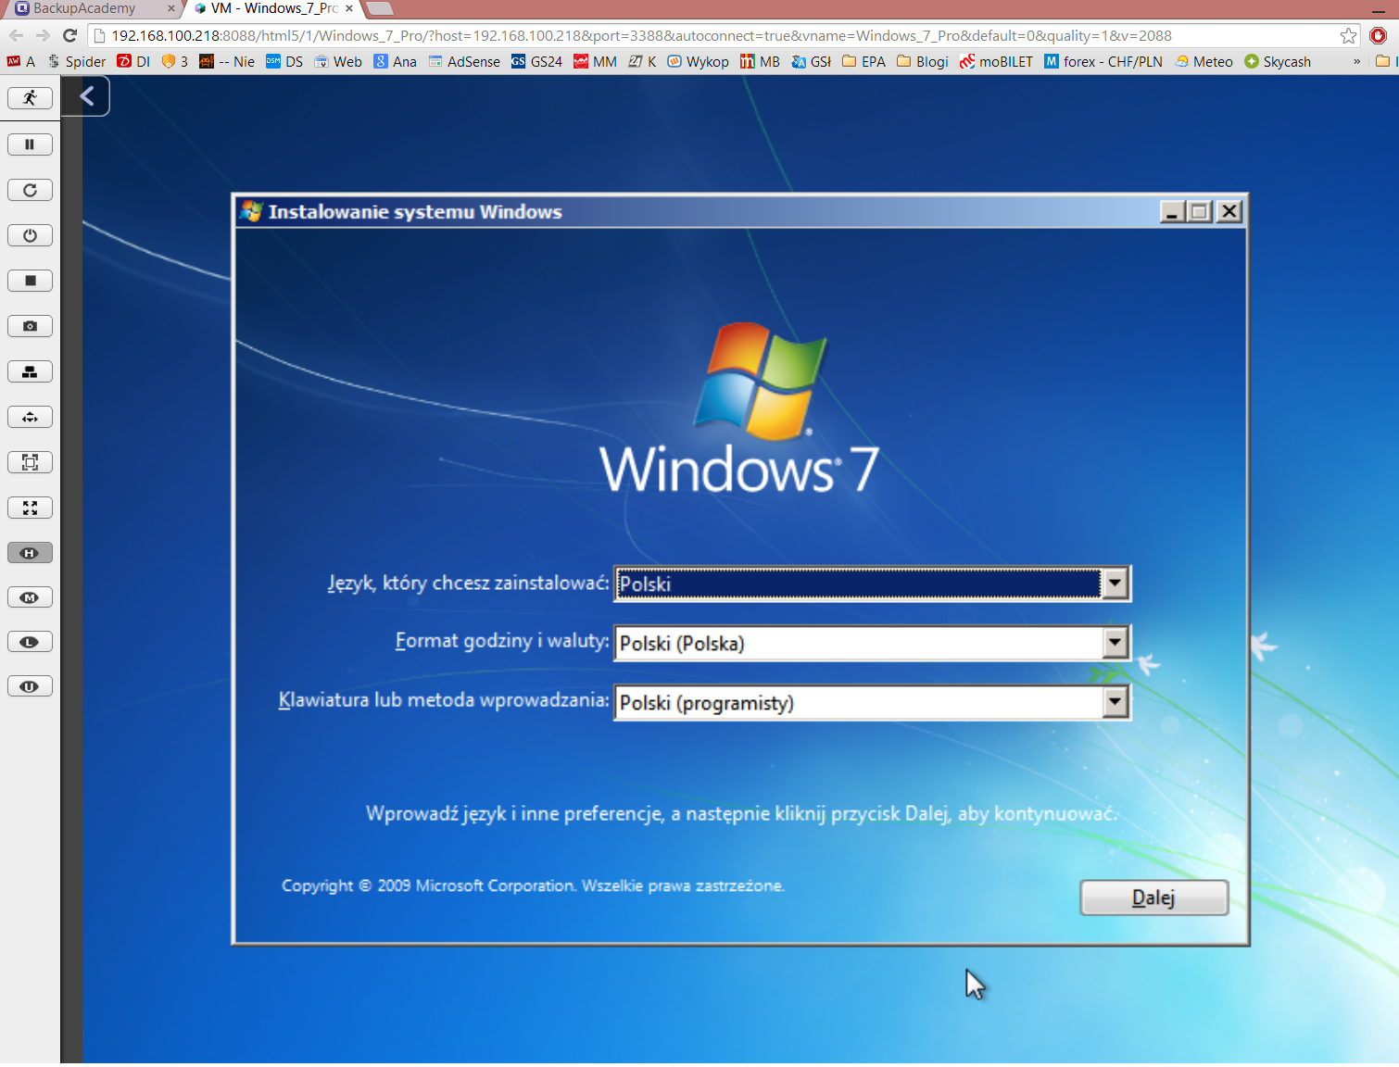Open the DS bookmark

pyautogui.click(x=284, y=61)
